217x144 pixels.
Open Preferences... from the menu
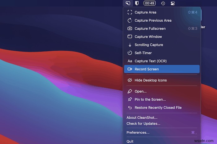point(162,133)
